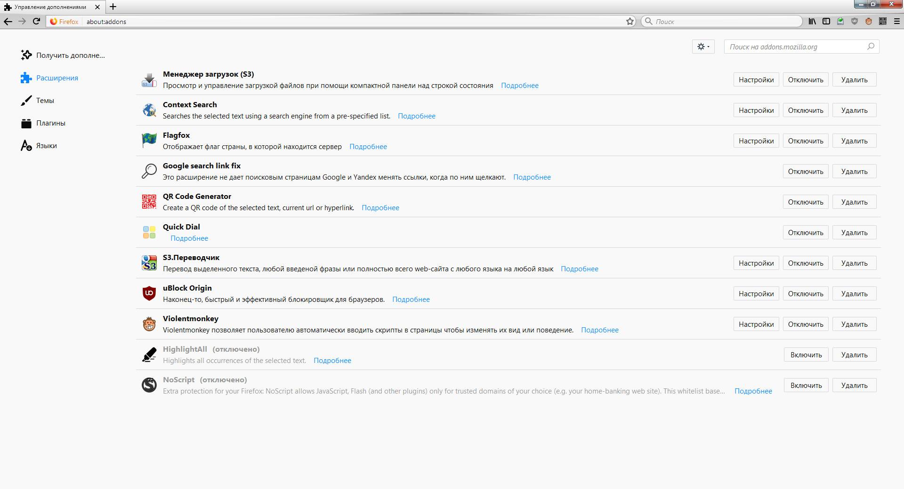
Task: Disable the Context Search extension
Action: click(806, 110)
